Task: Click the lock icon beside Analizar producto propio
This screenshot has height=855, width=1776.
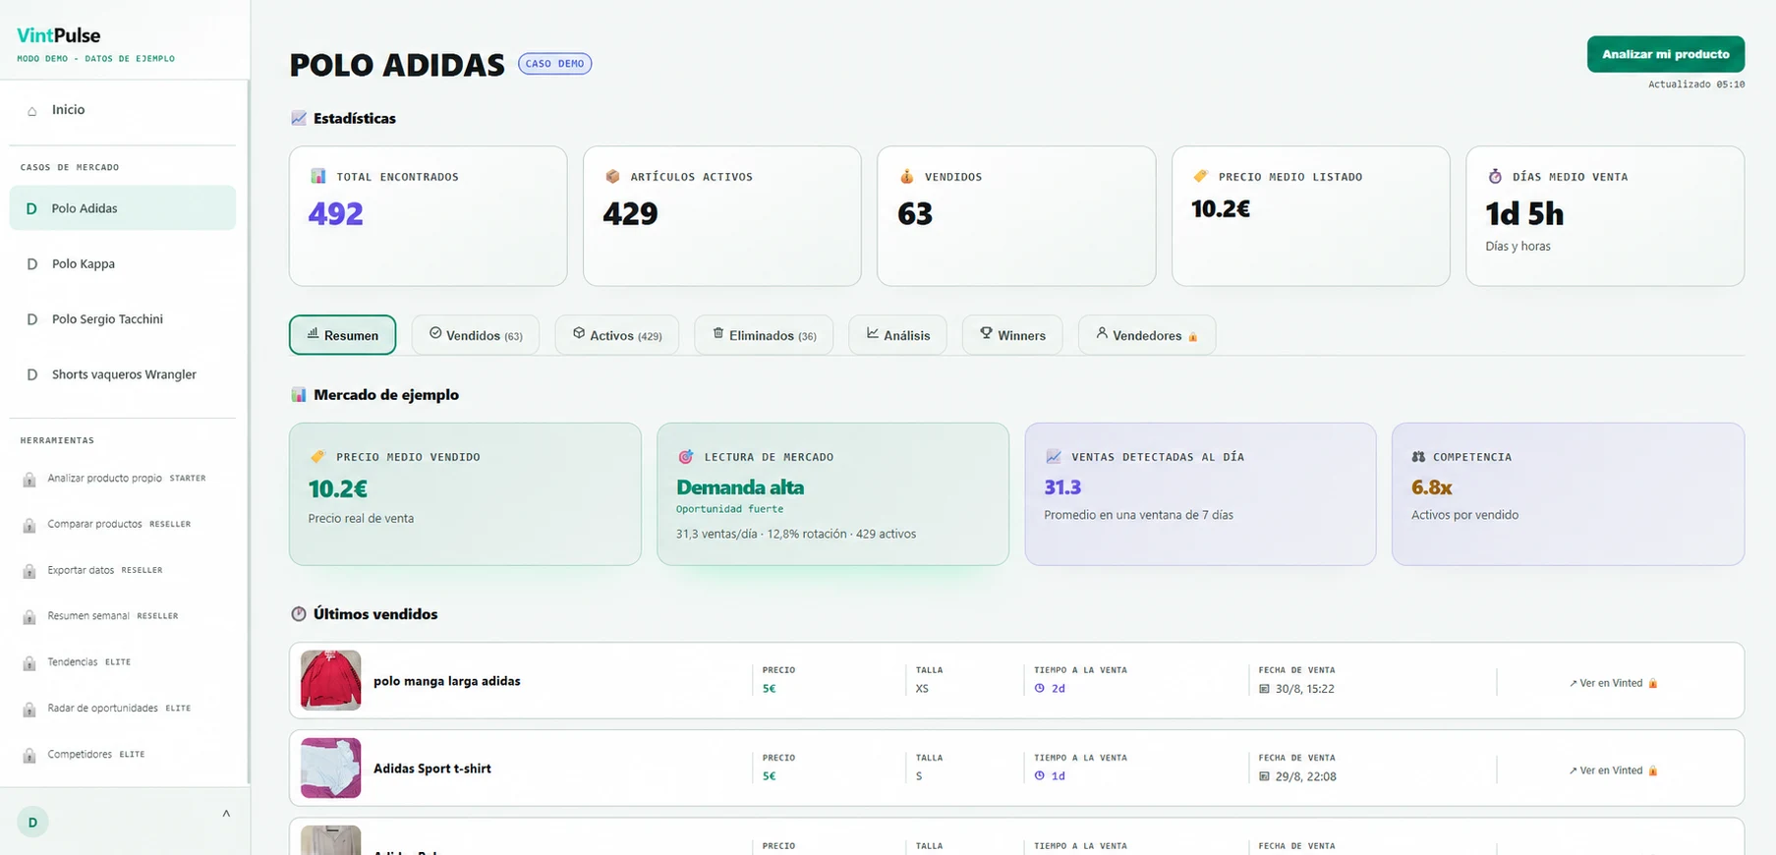Action: 29,480
